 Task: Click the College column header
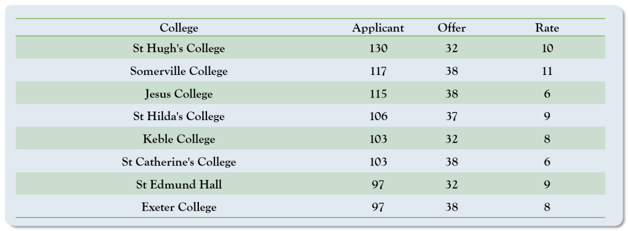click(179, 28)
